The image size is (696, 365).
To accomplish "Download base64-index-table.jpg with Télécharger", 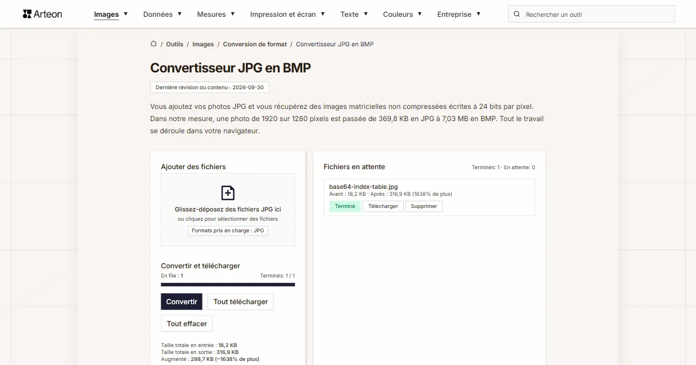I will (x=383, y=206).
